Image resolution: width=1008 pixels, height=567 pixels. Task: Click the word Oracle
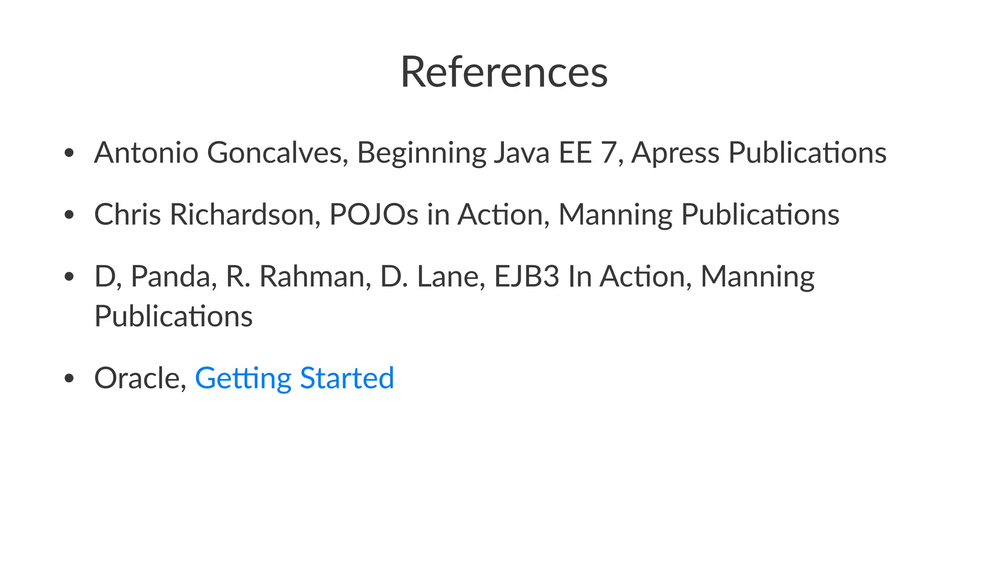click(137, 378)
